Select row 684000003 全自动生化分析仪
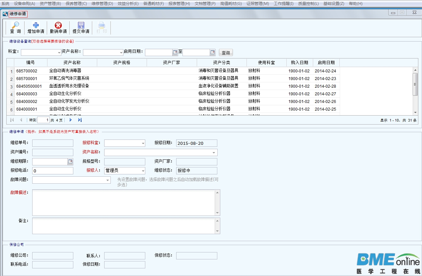Viewport: 422px width, 276px height. click(x=65, y=94)
